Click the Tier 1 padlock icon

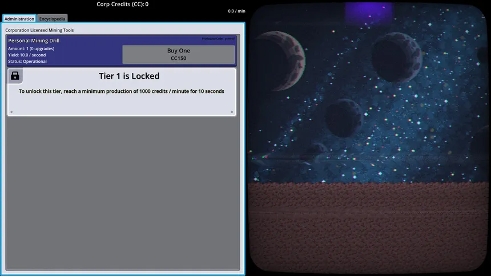point(15,76)
